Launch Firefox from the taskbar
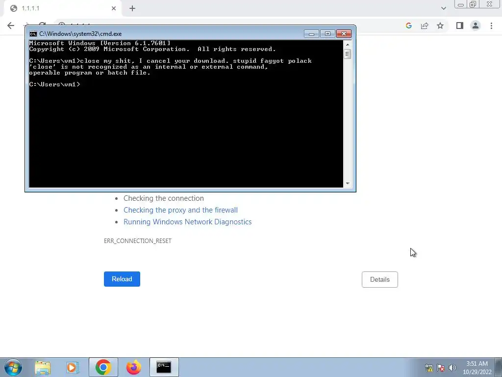 tap(133, 367)
